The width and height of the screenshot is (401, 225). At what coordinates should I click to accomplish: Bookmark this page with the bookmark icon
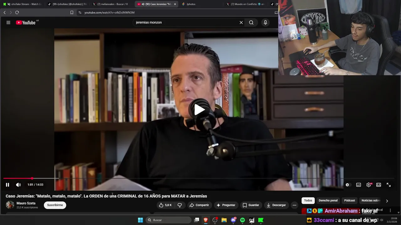click(72, 12)
